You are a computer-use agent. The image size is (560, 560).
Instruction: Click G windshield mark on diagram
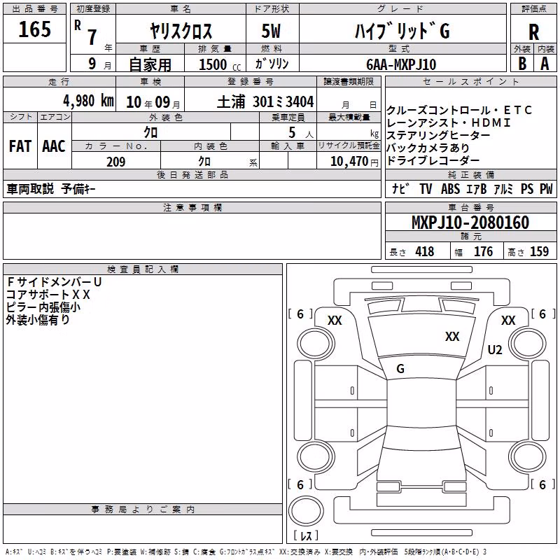pos(400,369)
